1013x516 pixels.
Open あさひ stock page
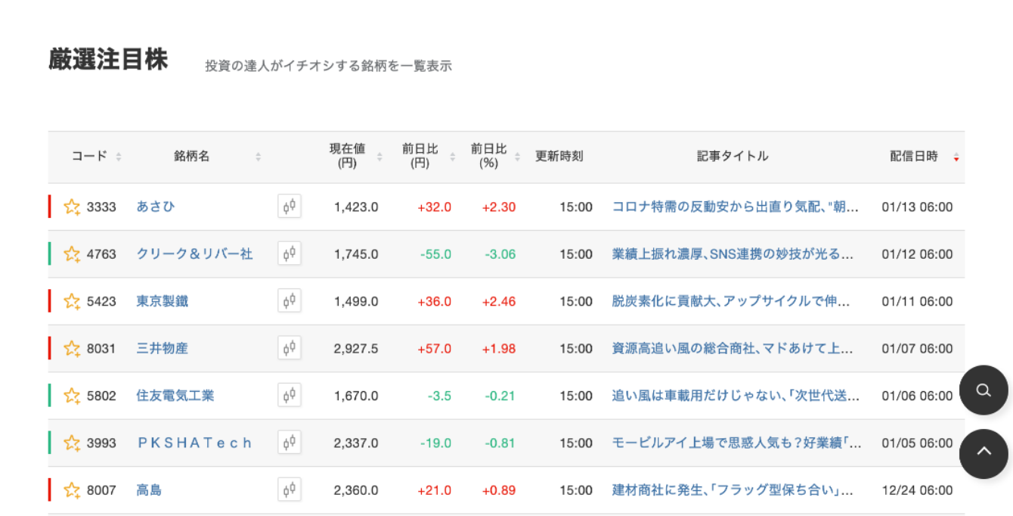[156, 207]
